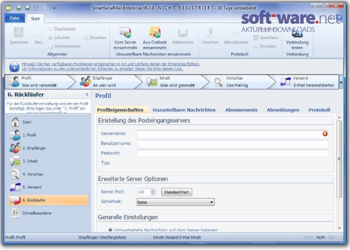Click the Passwort input field
The width and height of the screenshot is (350, 250).
(233, 153)
